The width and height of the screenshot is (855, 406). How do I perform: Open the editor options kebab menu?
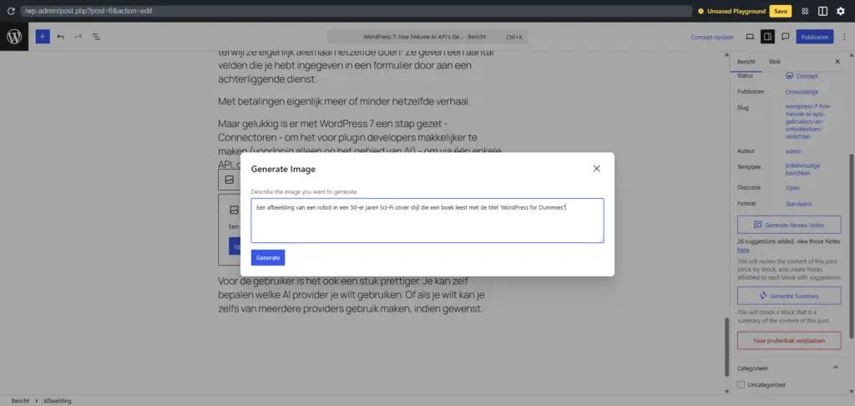[844, 37]
